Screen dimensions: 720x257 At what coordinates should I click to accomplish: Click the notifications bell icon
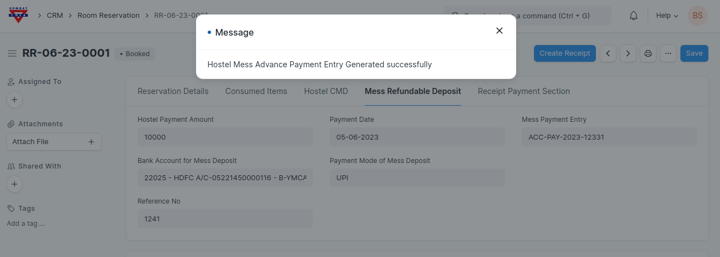(634, 16)
